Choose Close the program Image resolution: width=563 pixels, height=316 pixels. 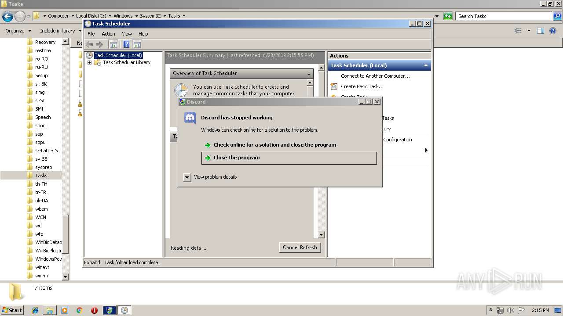pyautogui.click(x=289, y=158)
